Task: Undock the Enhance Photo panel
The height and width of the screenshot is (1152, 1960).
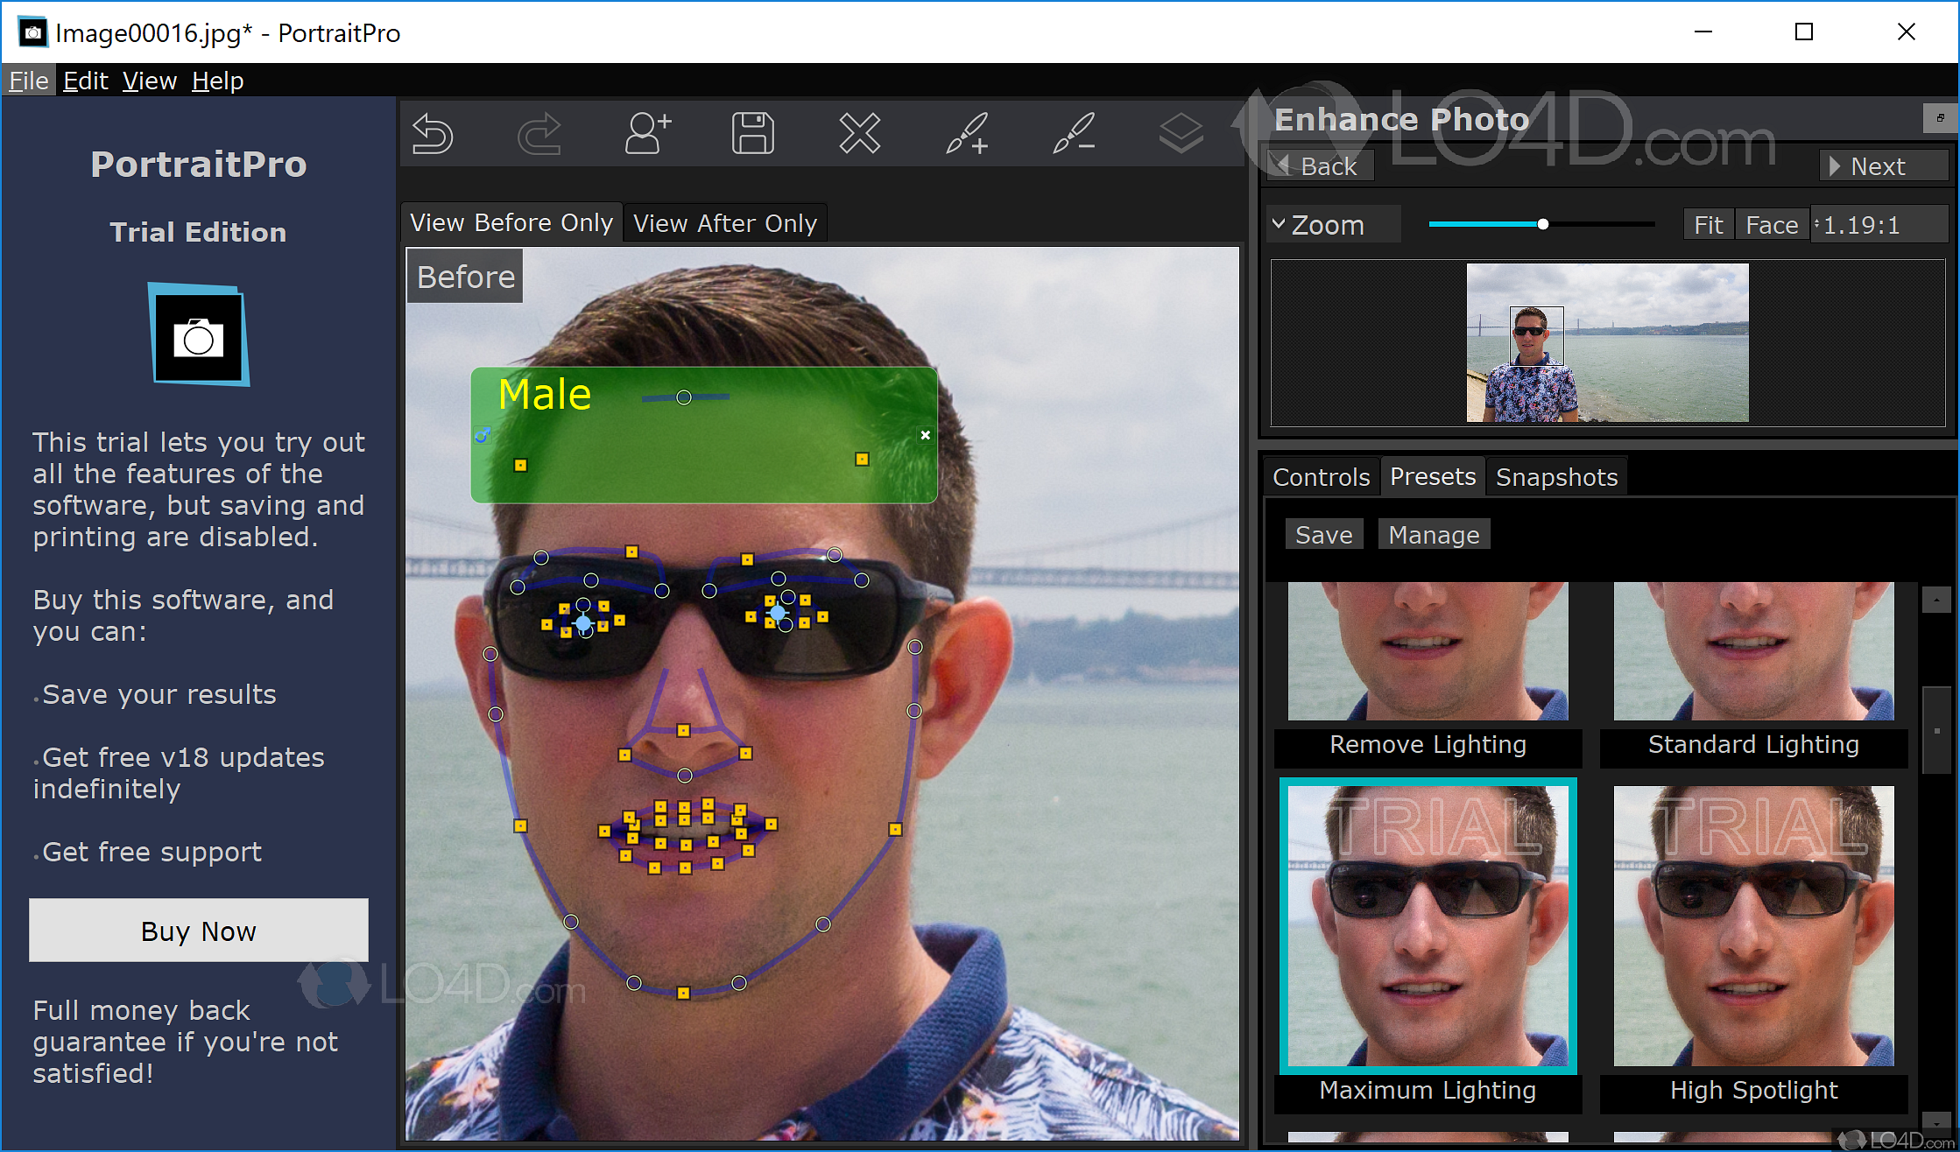Action: (x=1940, y=117)
